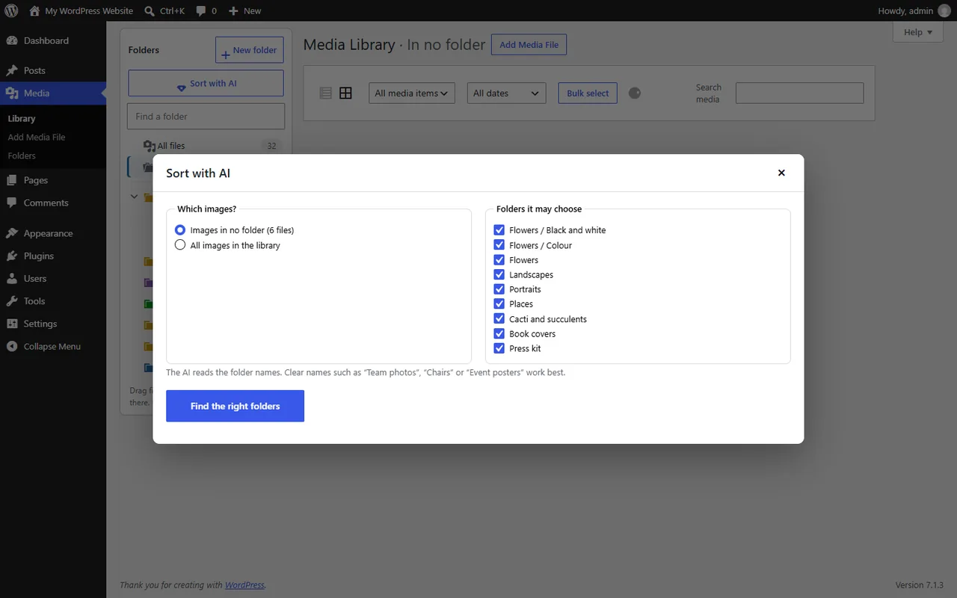Uncheck the Portraits folder checkbox

(499, 289)
